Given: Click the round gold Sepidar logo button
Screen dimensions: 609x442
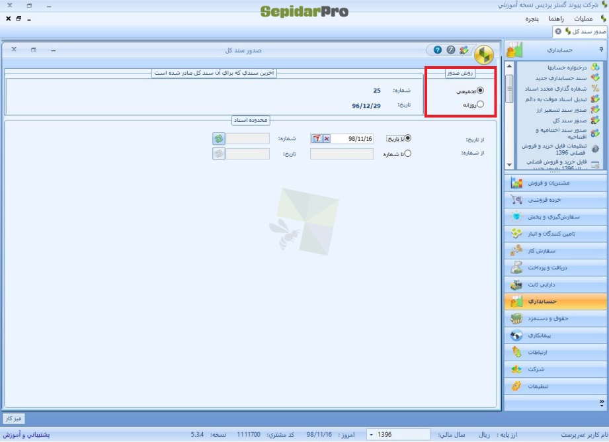Looking at the screenshot, I should (x=484, y=54).
